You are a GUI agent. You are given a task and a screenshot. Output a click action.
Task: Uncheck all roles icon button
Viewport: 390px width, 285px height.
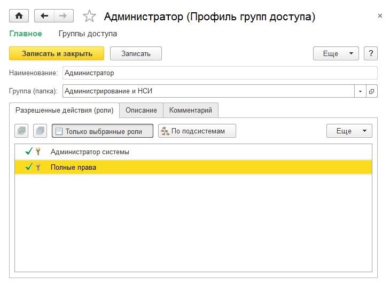(40, 131)
